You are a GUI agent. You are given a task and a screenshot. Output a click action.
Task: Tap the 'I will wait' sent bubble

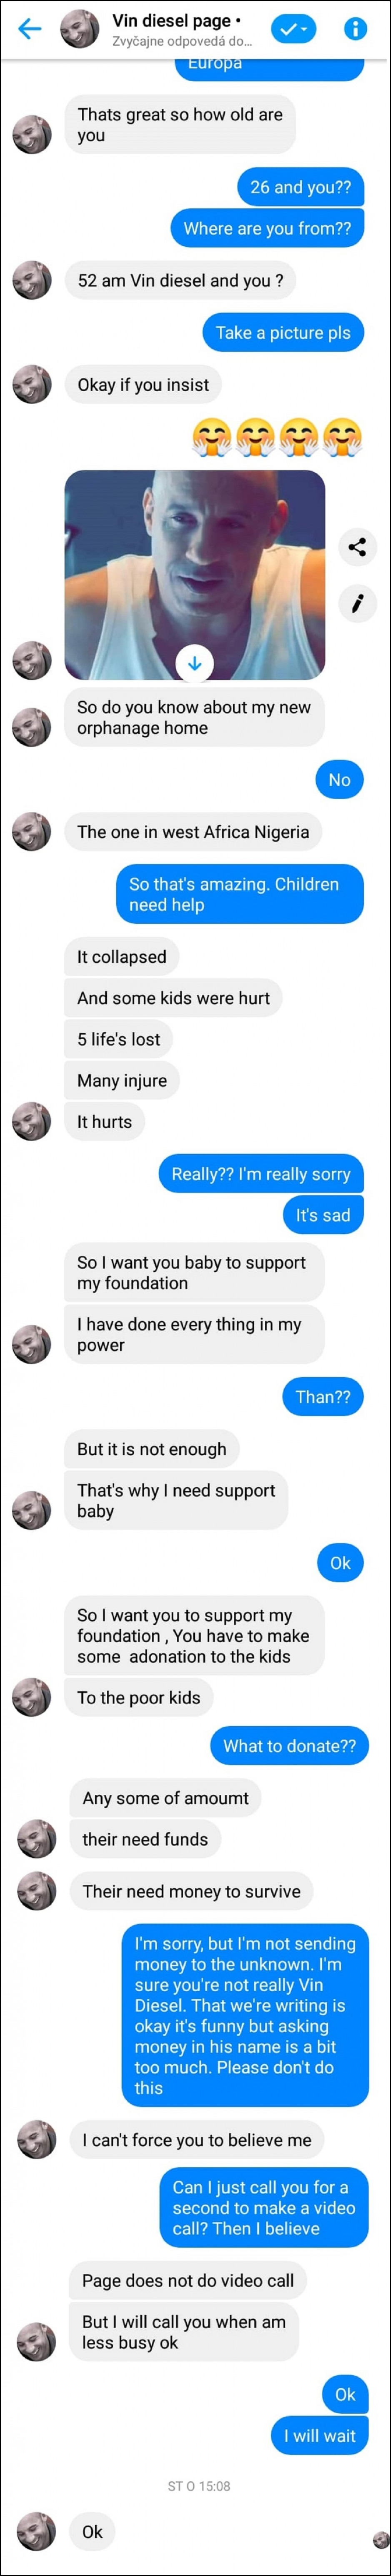tap(320, 2436)
